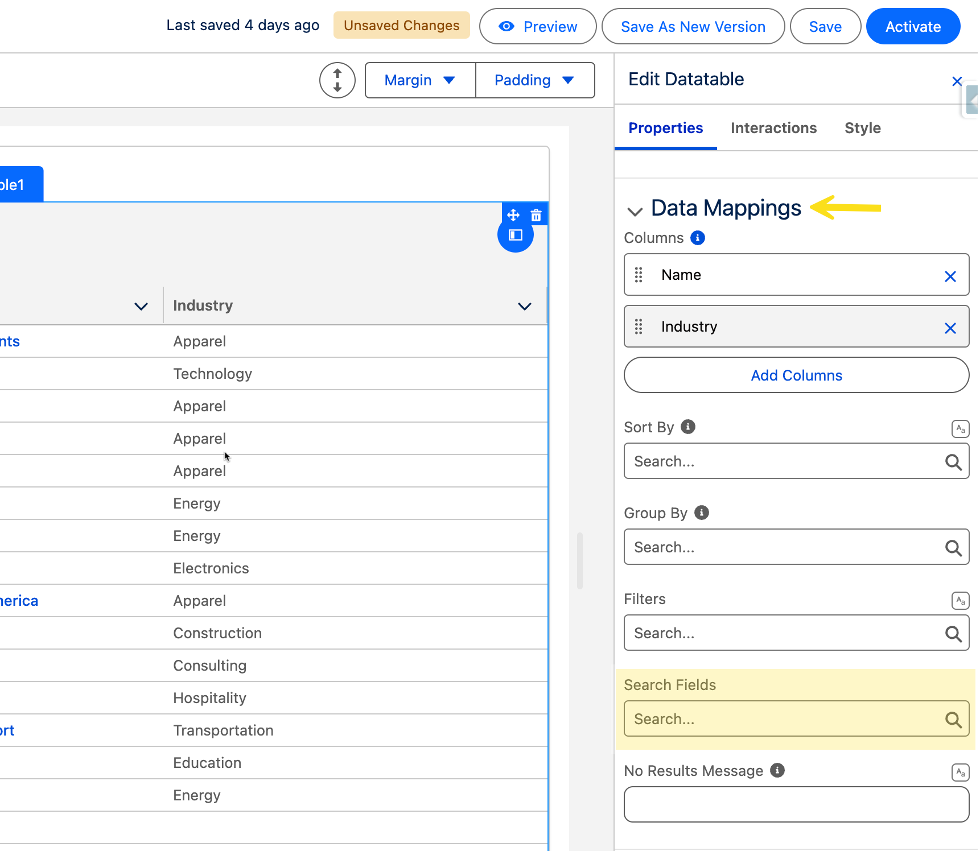The width and height of the screenshot is (980, 851).
Task: Switch to the Interactions tab
Action: (x=773, y=128)
